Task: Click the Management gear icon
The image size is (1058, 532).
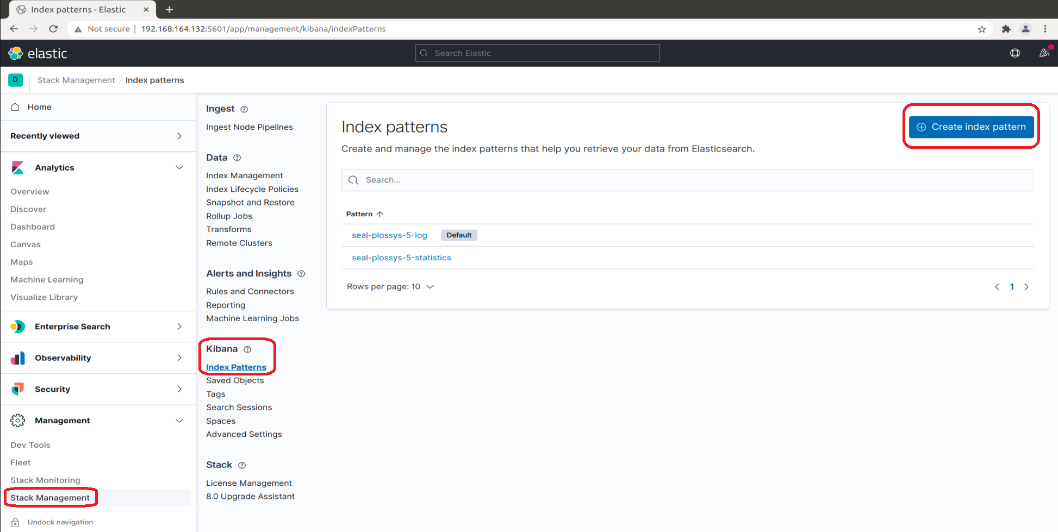Action: coord(18,420)
